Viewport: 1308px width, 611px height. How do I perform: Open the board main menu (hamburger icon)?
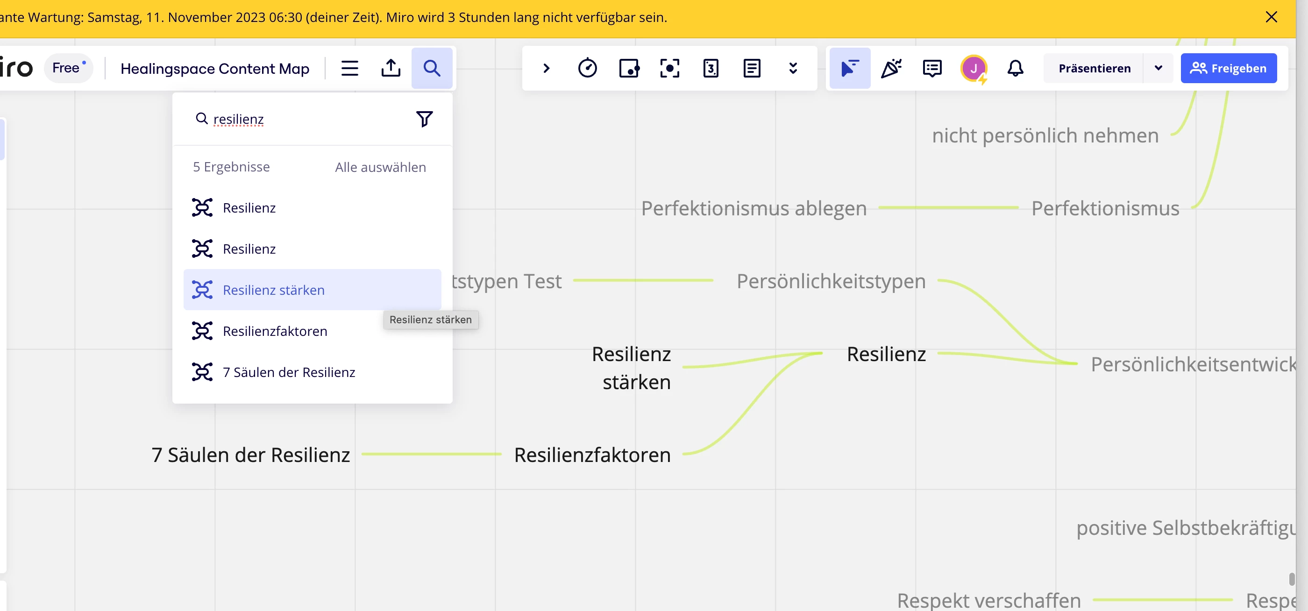[x=349, y=68]
